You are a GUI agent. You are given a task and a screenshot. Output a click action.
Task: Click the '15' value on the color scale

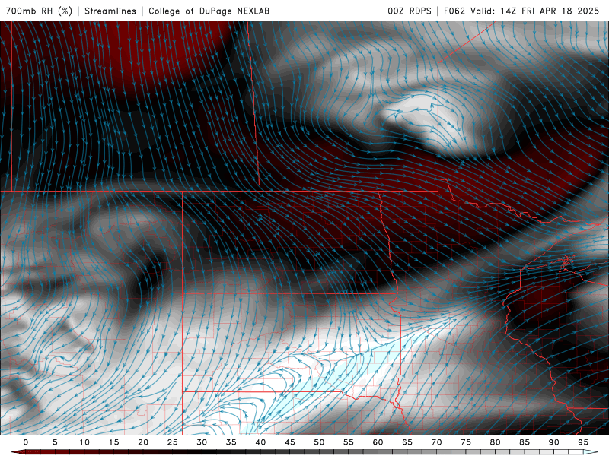click(113, 442)
